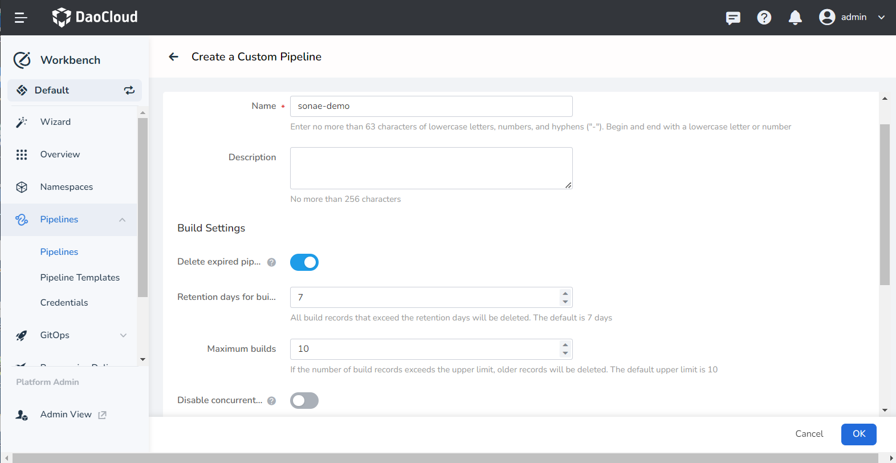Click the switch workspace icon next to Default
Viewport: 896px width, 463px height.
tap(129, 90)
